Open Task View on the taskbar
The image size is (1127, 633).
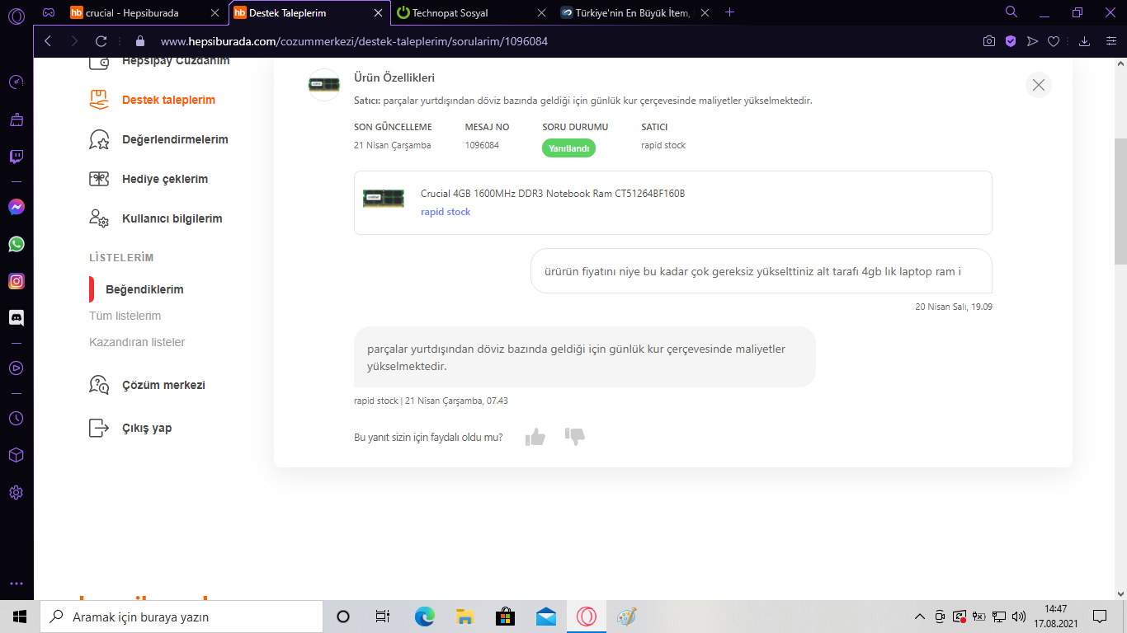pos(383,617)
